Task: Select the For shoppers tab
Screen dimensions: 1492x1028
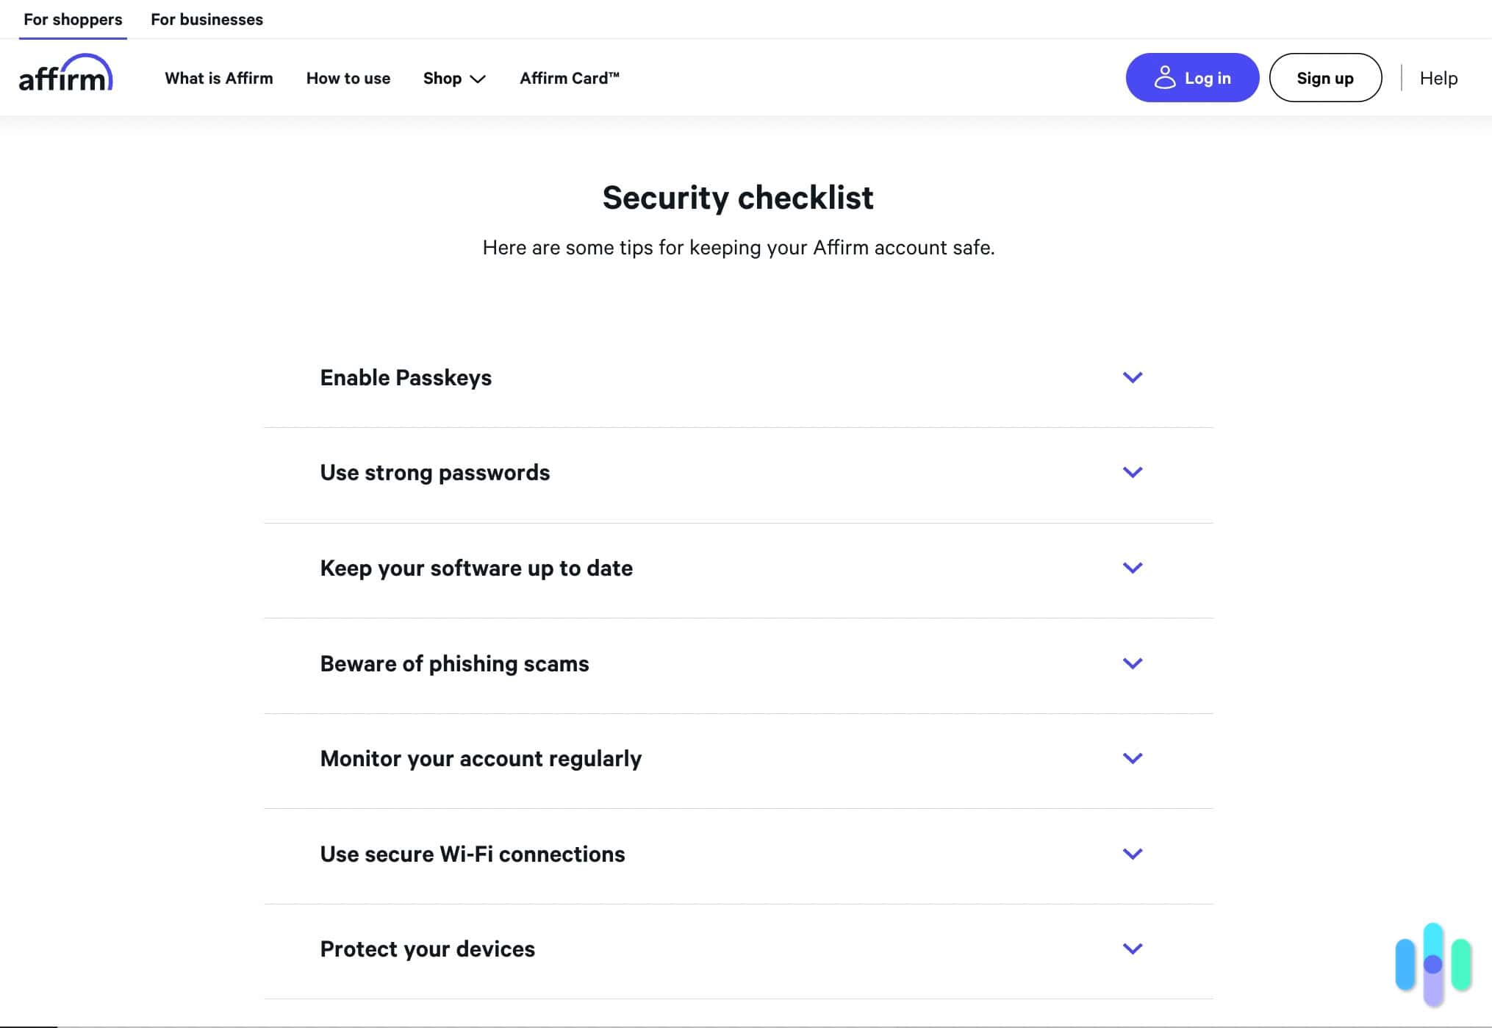Action: pyautogui.click(x=72, y=19)
